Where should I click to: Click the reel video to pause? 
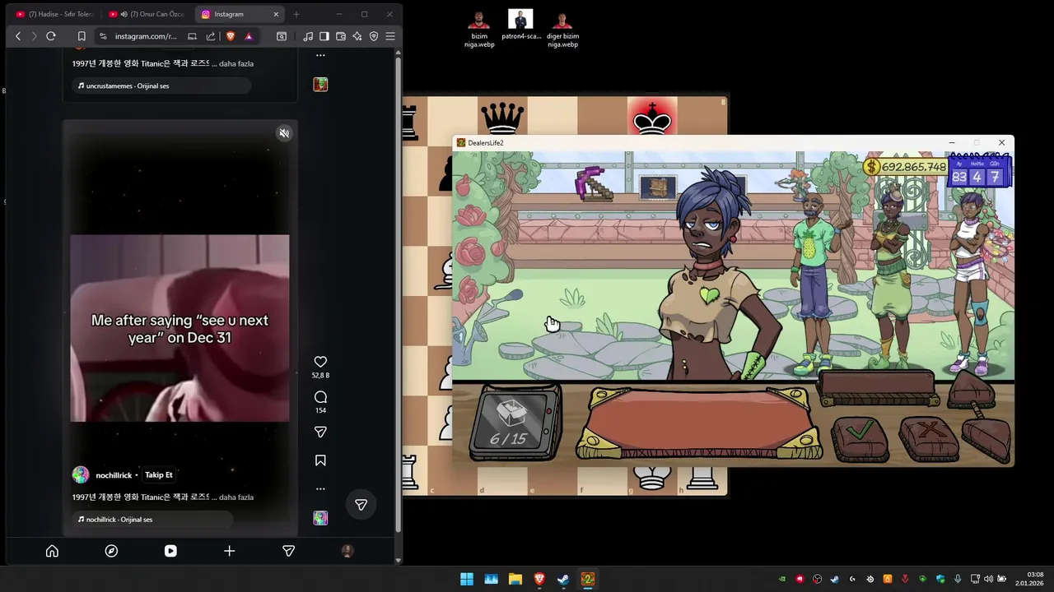180,328
